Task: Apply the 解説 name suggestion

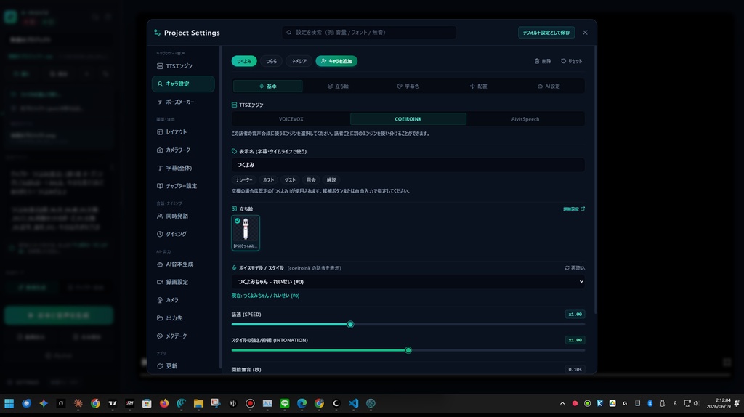Action: (331, 180)
